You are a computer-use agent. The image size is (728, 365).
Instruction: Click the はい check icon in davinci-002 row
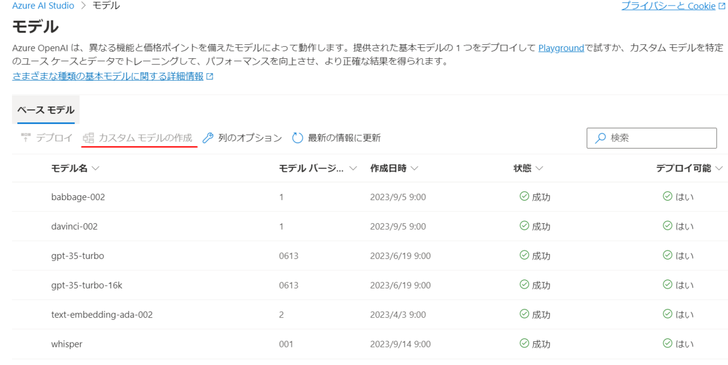pos(667,226)
